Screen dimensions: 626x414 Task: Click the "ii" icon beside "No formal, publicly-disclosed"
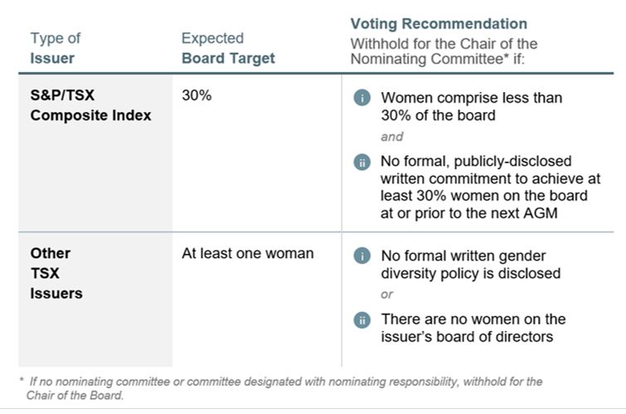click(x=361, y=162)
